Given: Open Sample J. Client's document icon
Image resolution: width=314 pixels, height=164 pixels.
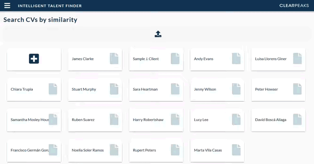Looking at the screenshot, I should coord(175,59).
